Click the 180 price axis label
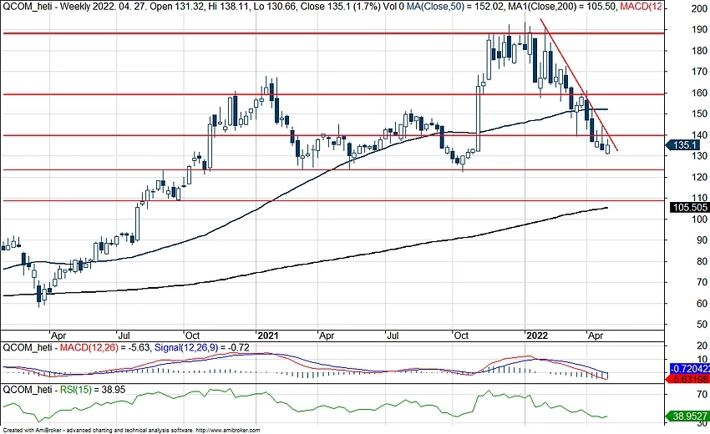Screen dimensions: 710x434 pos(700,51)
